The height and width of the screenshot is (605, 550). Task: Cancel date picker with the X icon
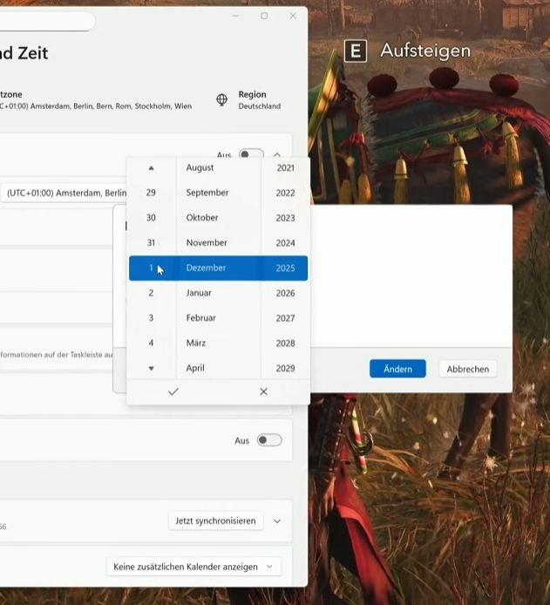point(263,392)
